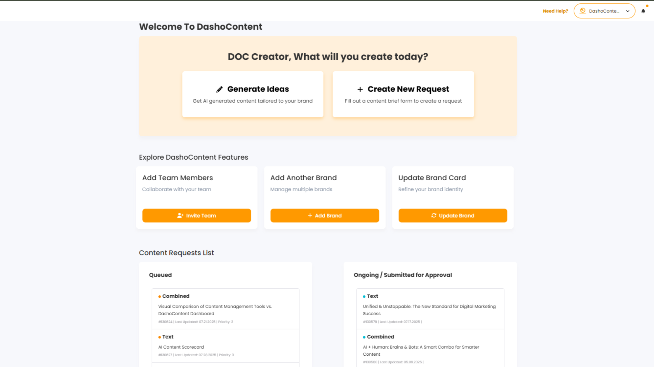This screenshot has height=367, width=654.
Task: Click the invite-person icon on Invite Team button
Action: [x=180, y=216]
